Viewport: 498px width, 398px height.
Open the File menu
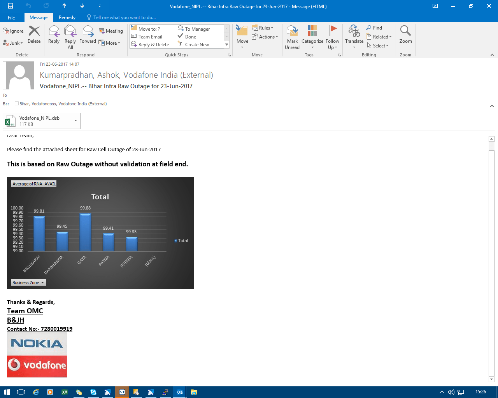point(11,17)
